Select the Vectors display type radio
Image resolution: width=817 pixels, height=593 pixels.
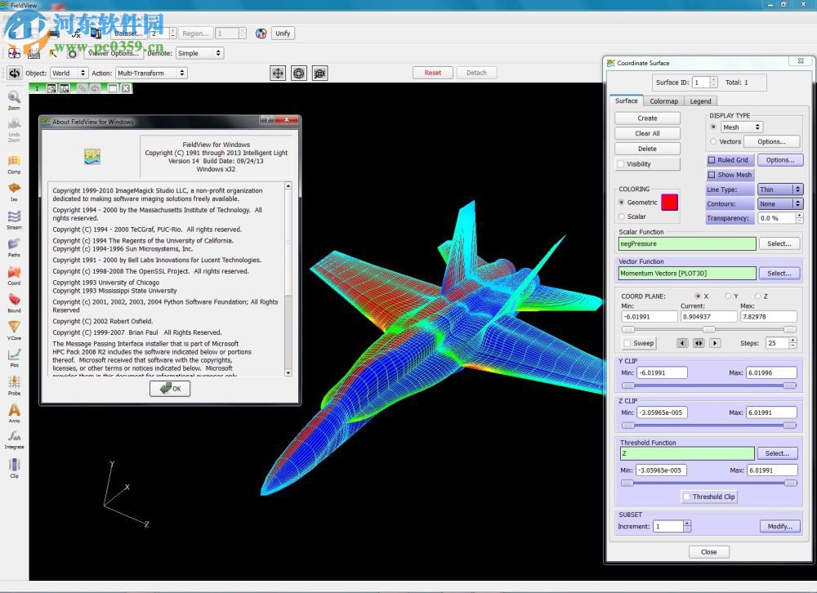tap(712, 141)
